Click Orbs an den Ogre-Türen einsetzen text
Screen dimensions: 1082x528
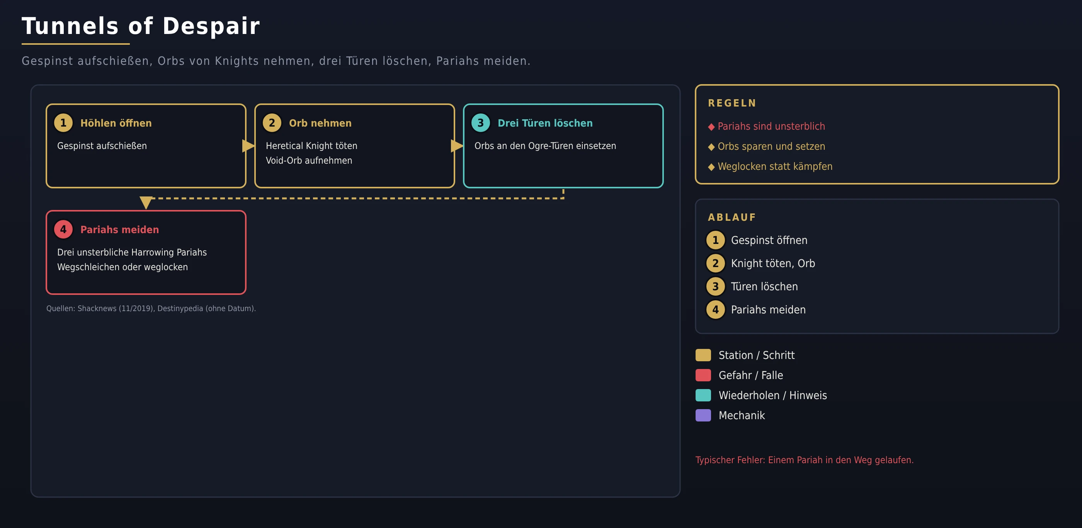coord(545,146)
